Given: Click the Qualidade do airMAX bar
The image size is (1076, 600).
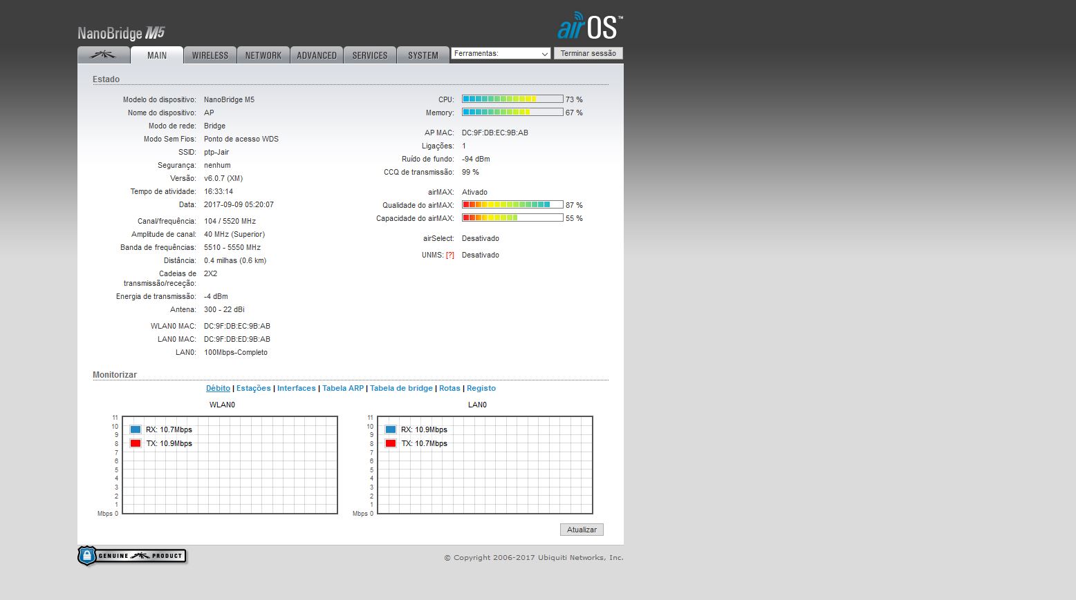Looking at the screenshot, I should click(512, 205).
